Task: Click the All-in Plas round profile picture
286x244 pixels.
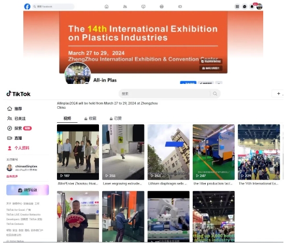Action: click(78, 74)
